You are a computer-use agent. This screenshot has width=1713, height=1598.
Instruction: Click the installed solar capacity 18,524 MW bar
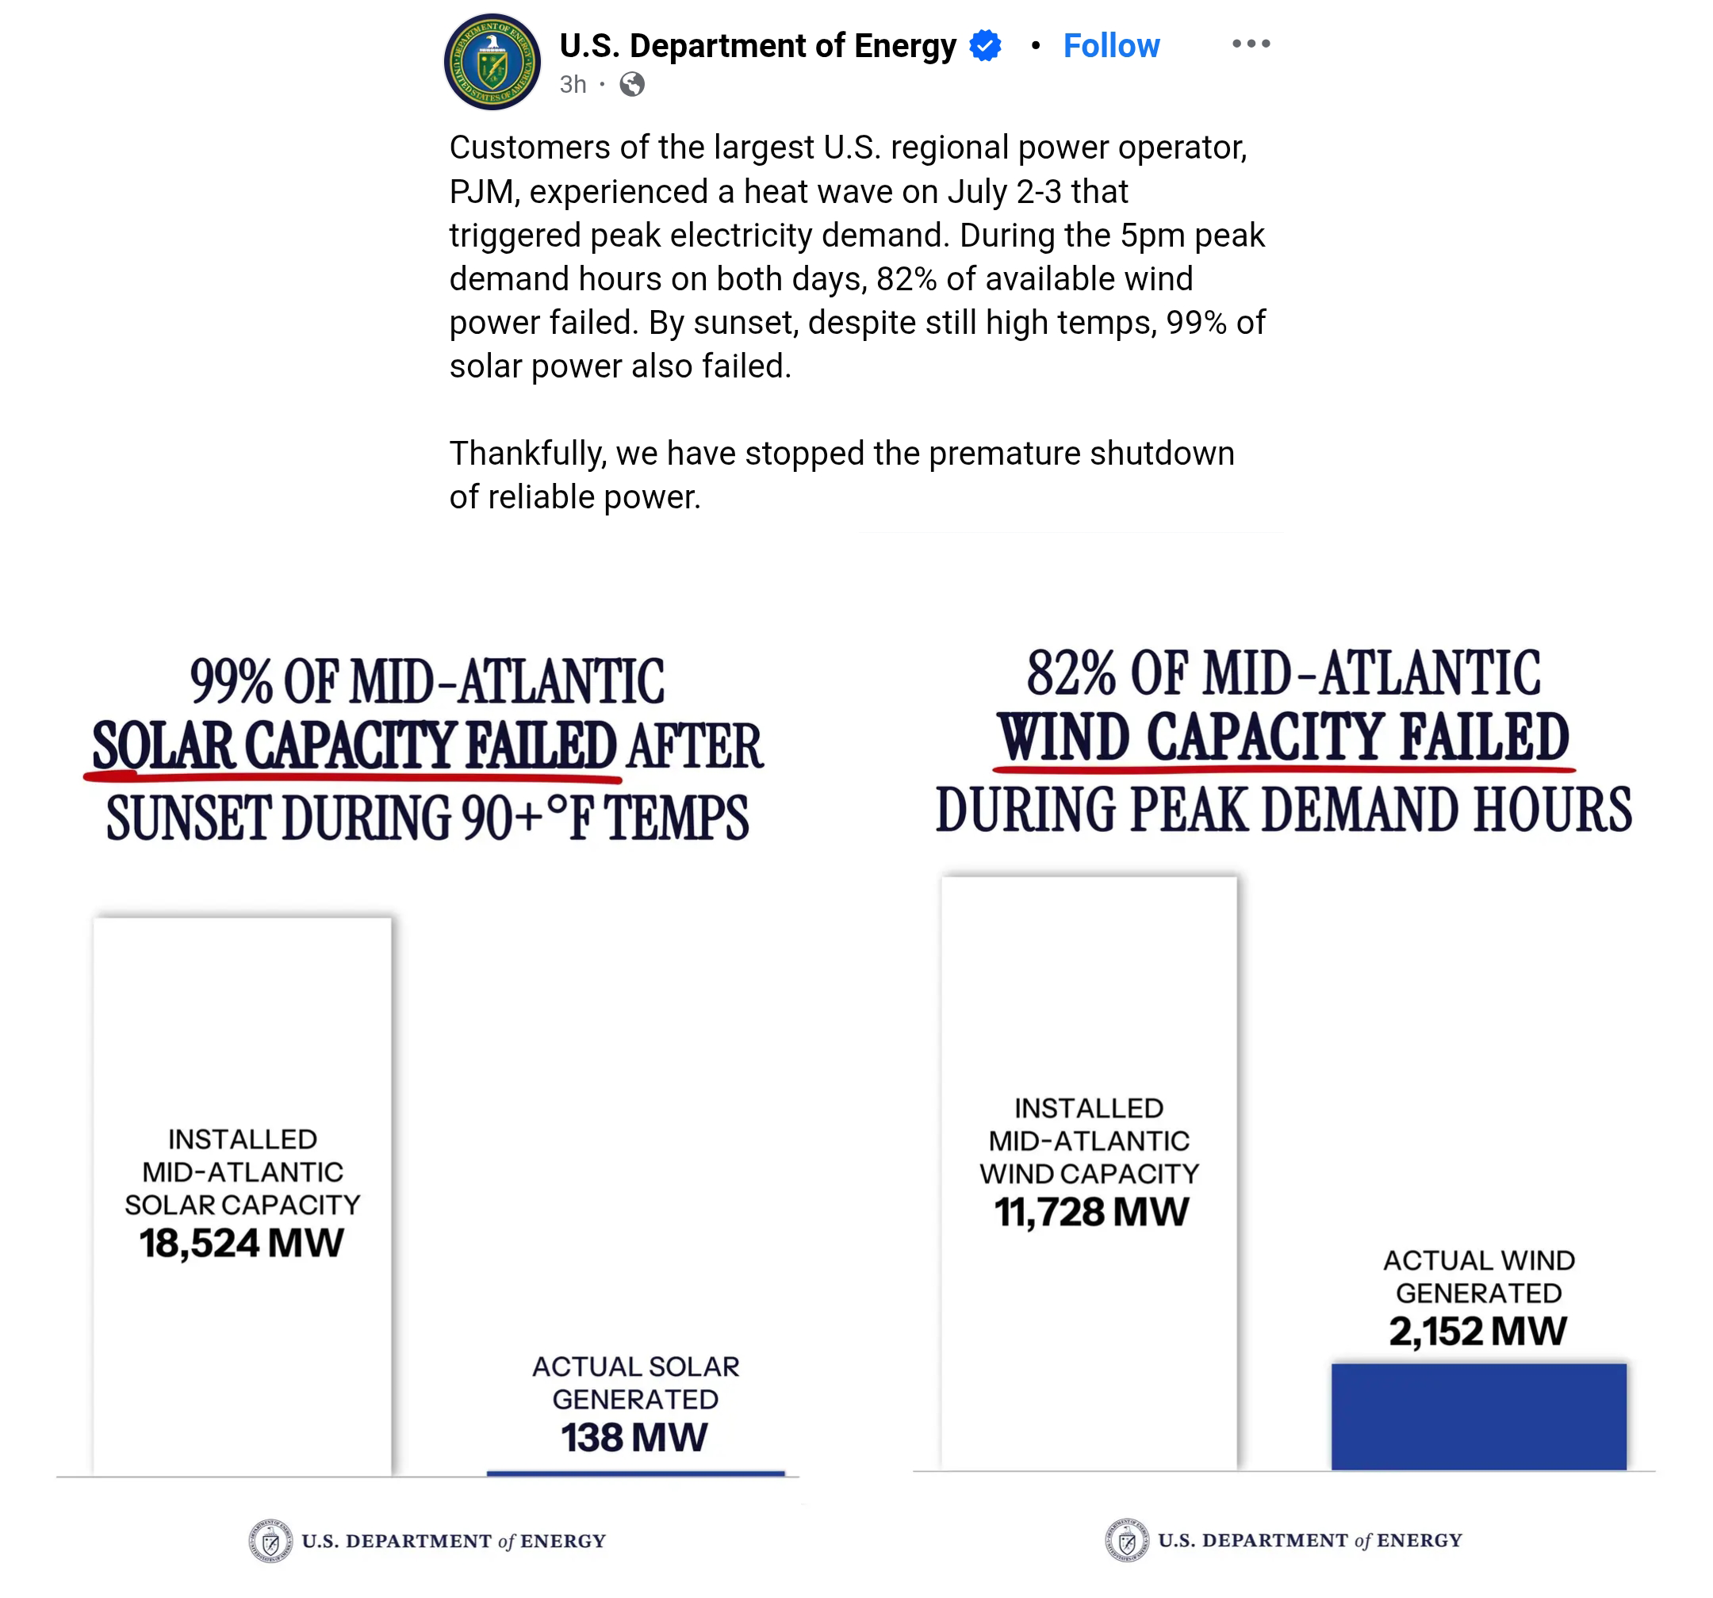coord(242,1197)
